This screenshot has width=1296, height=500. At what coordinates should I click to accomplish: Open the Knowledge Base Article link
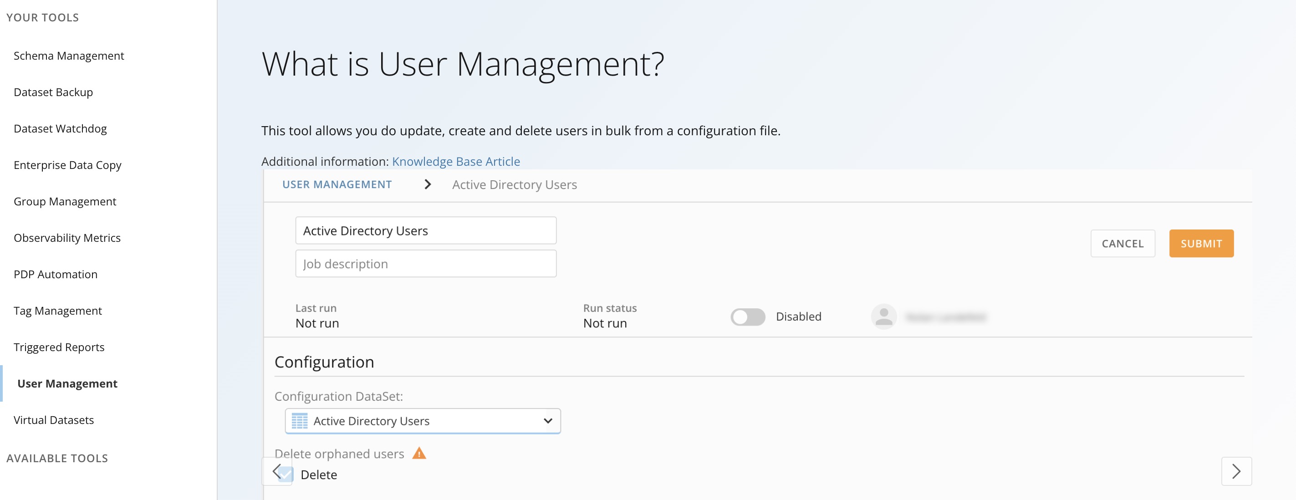click(x=455, y=162)
